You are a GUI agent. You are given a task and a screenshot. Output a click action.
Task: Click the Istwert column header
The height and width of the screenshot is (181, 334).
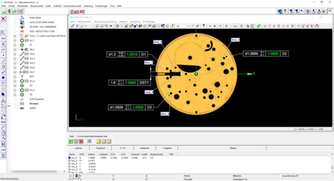pyautogui.click(x=91, y=154)
